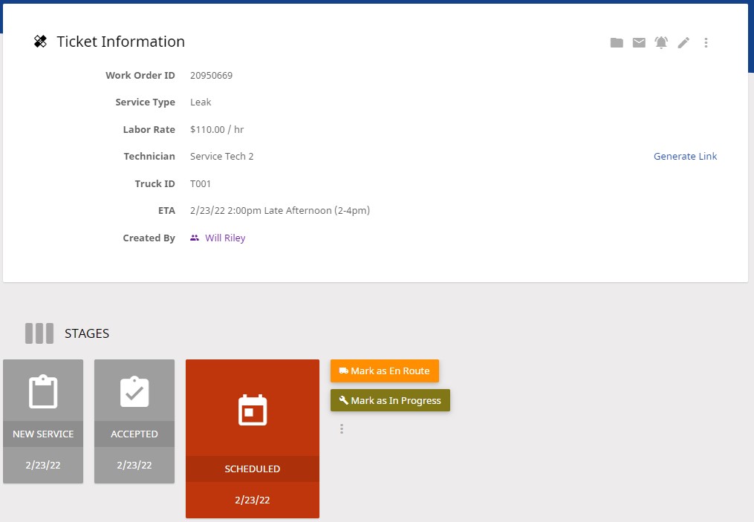The image size is (754, 522).
Task: Click the Work Order ID field label
Action: click(x=140, y=76)
